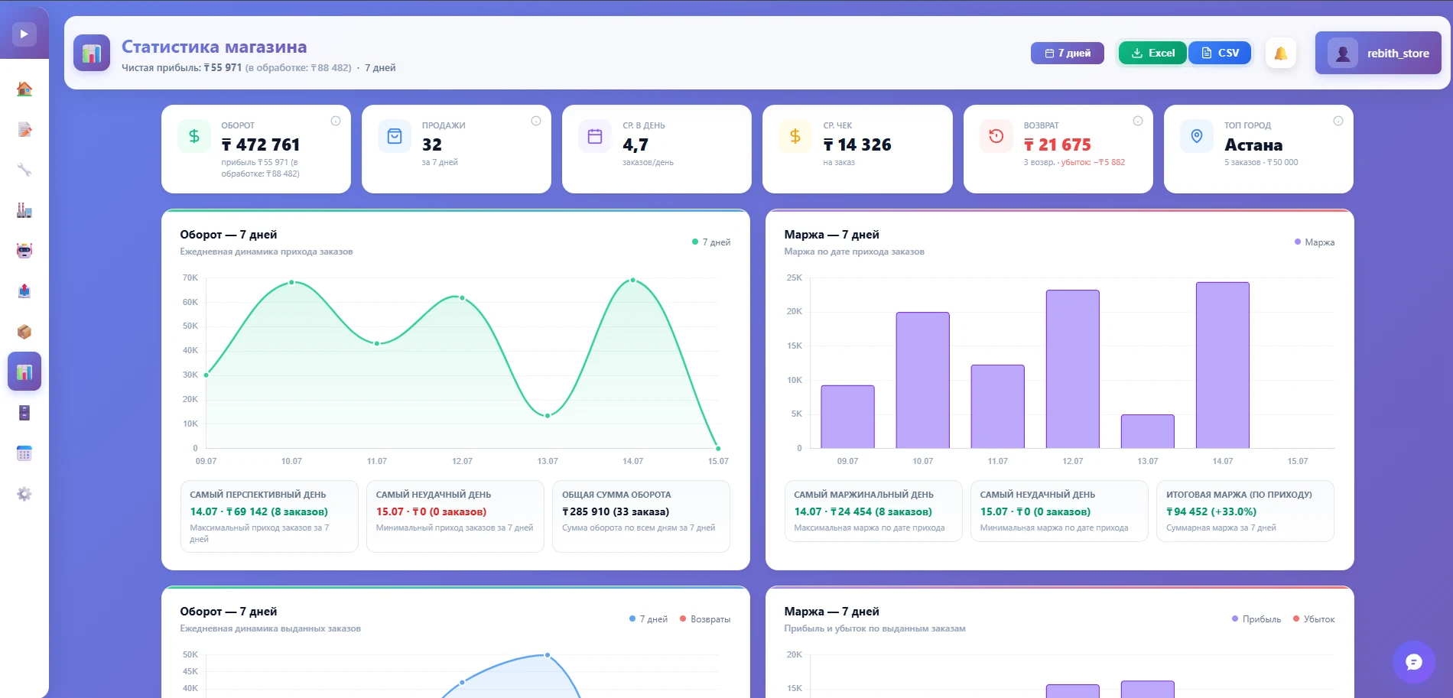Open the 7 дней period selector
Viewport: 1453px width, 698px height.
coord(1068,53)
